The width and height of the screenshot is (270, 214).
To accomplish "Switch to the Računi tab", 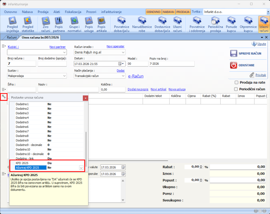I will 12,37.
